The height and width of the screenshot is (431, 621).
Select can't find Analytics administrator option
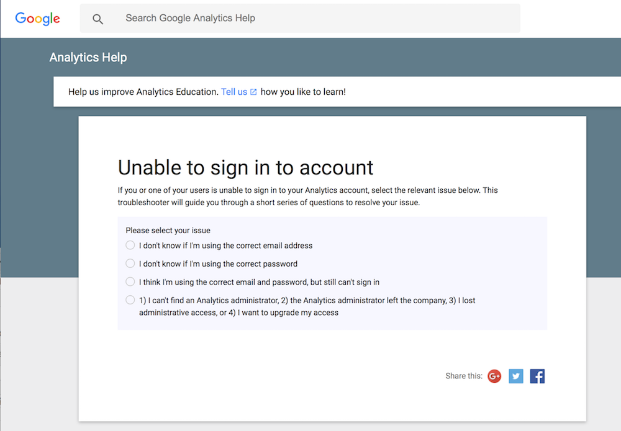click(130, 300)
